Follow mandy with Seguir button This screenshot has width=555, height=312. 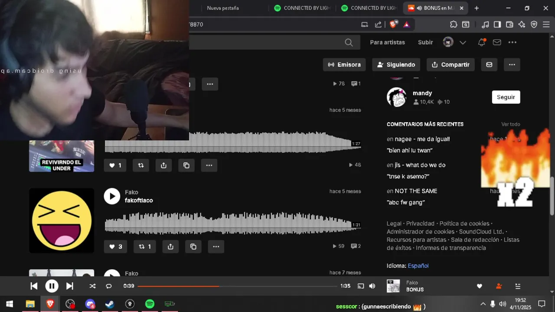pos(506,97)
